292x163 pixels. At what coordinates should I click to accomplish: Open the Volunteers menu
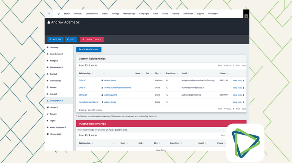tap(213, 14)
